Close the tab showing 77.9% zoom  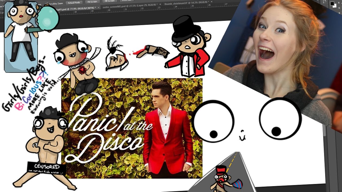pos(98,7)
